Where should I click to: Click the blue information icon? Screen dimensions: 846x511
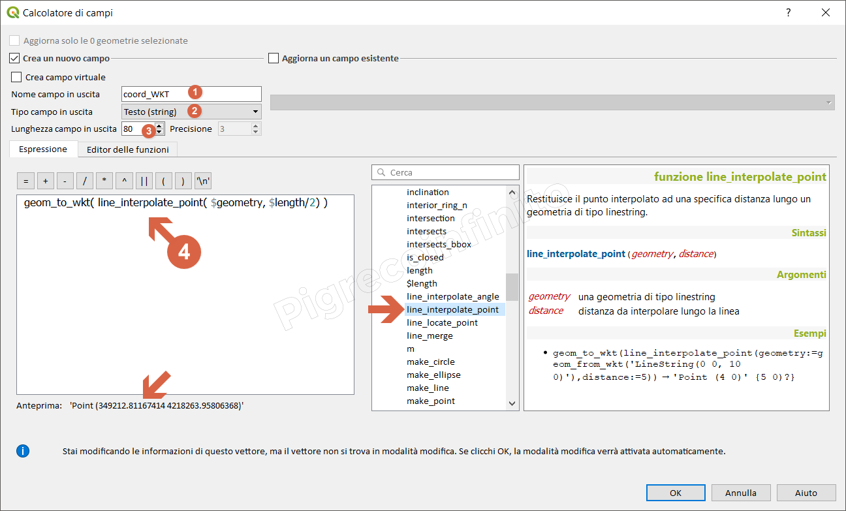tap(23, 451)
